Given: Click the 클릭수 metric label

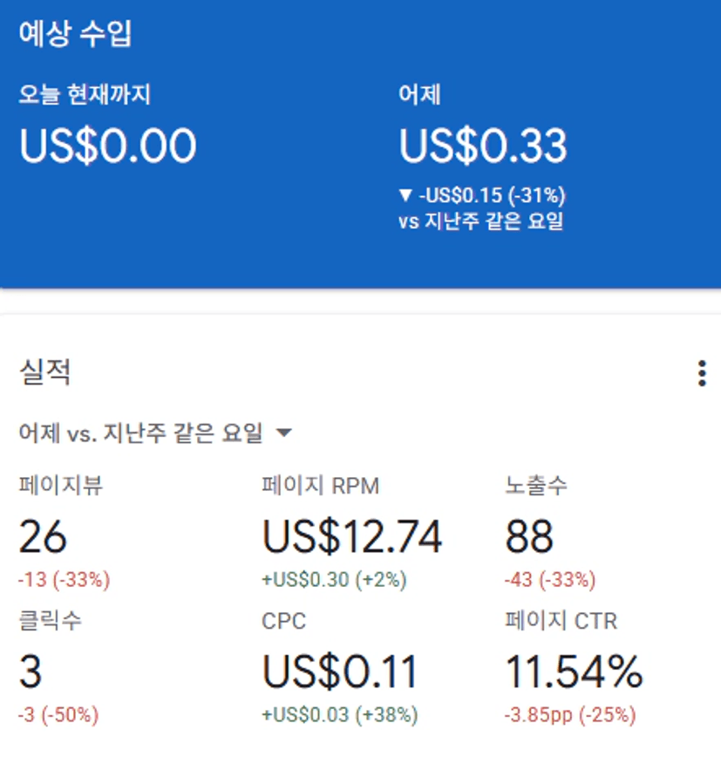Looking at the screenshot, I should click(x=51, y=621).
